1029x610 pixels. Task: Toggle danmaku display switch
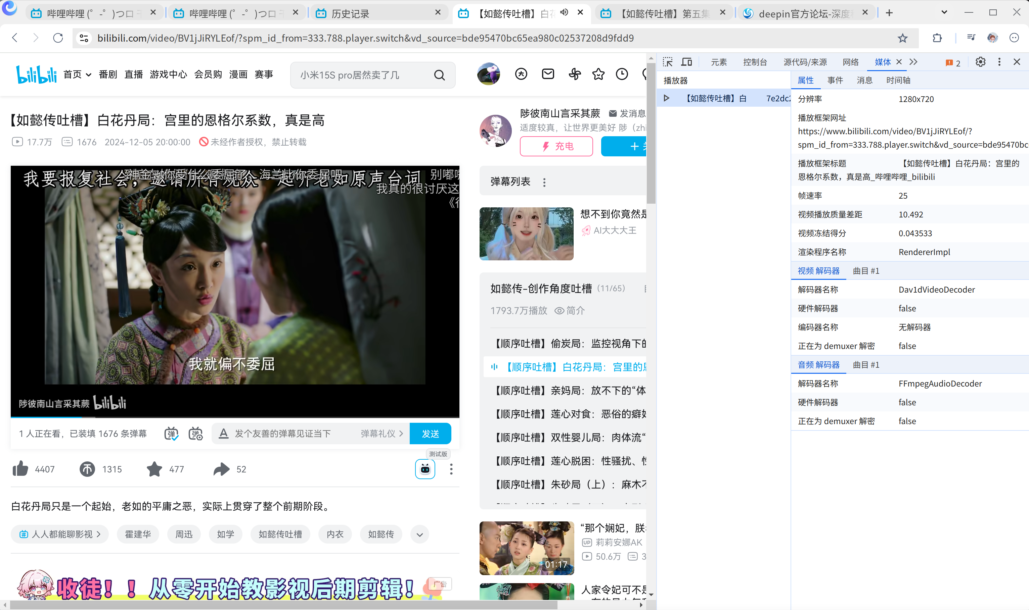[171, 434]
